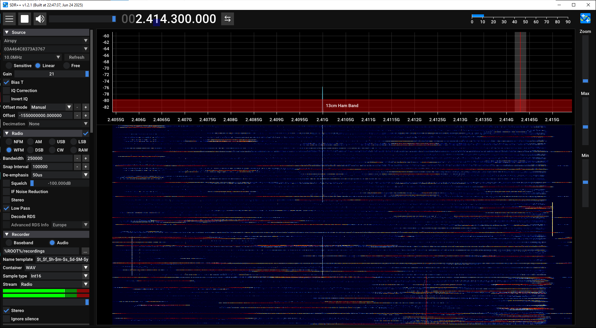Open Offset mode Manual dropdown

coord(51,107)
